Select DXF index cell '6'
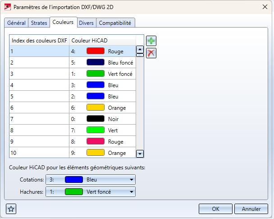274x219 pixels. [x=39, y=107]
